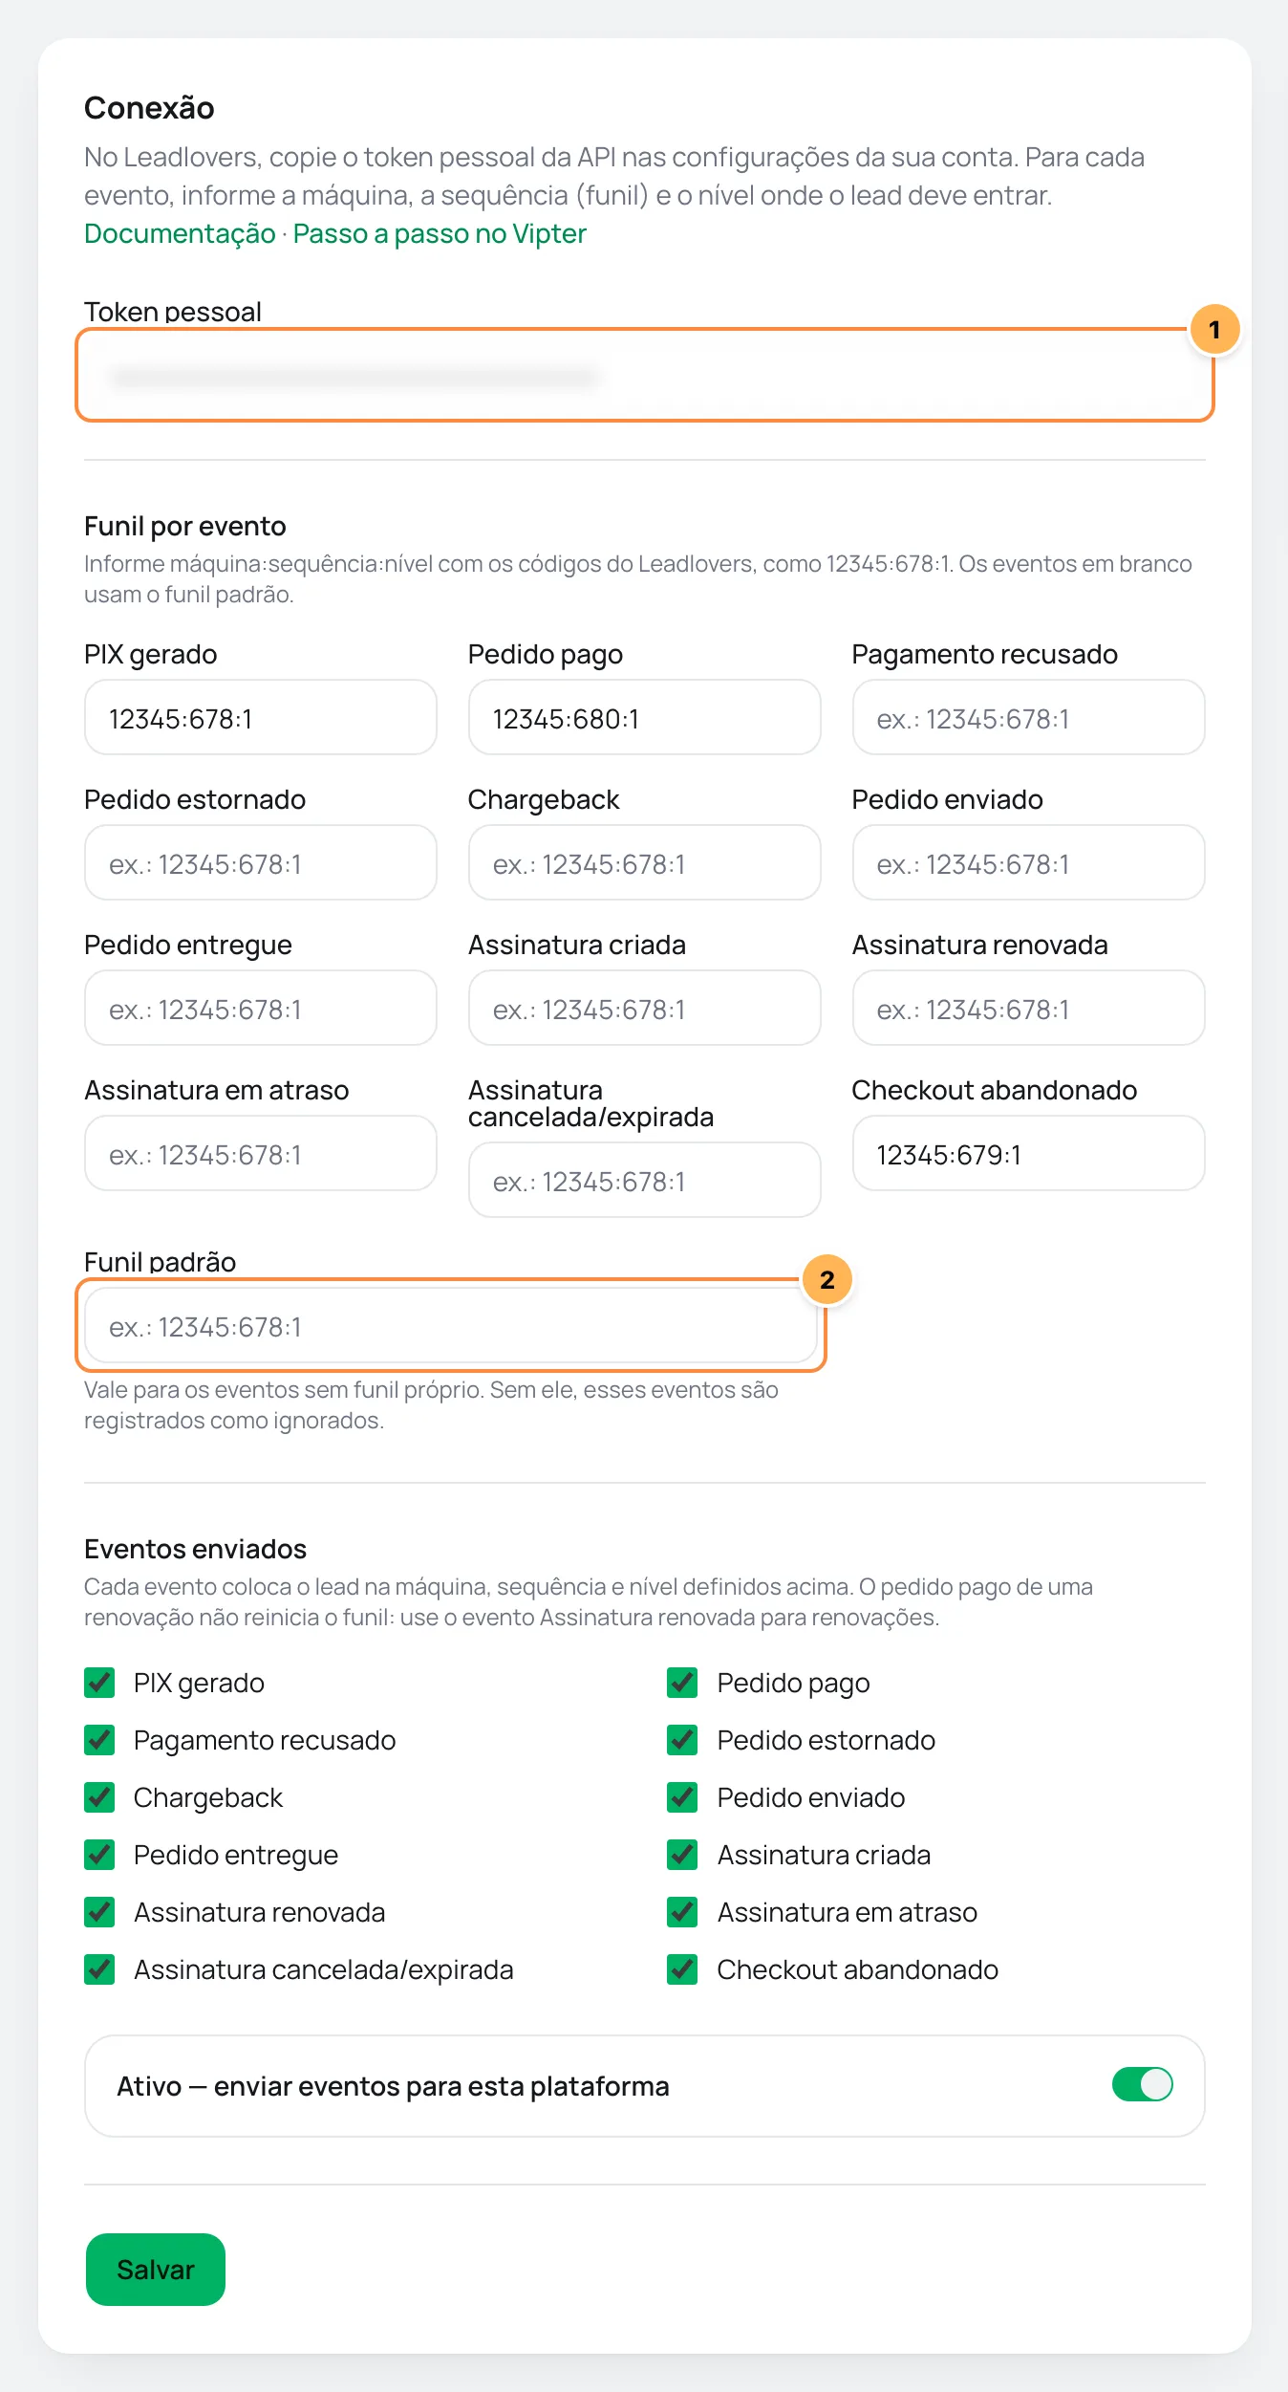Click the Salvar button
Screen dimensions: 1288x2392
coord(156,2270)
